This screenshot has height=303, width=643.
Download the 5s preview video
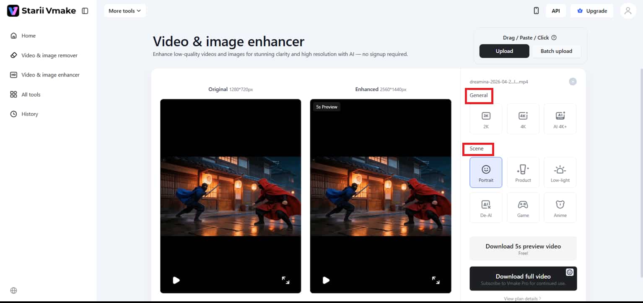(x=523, y=249)
